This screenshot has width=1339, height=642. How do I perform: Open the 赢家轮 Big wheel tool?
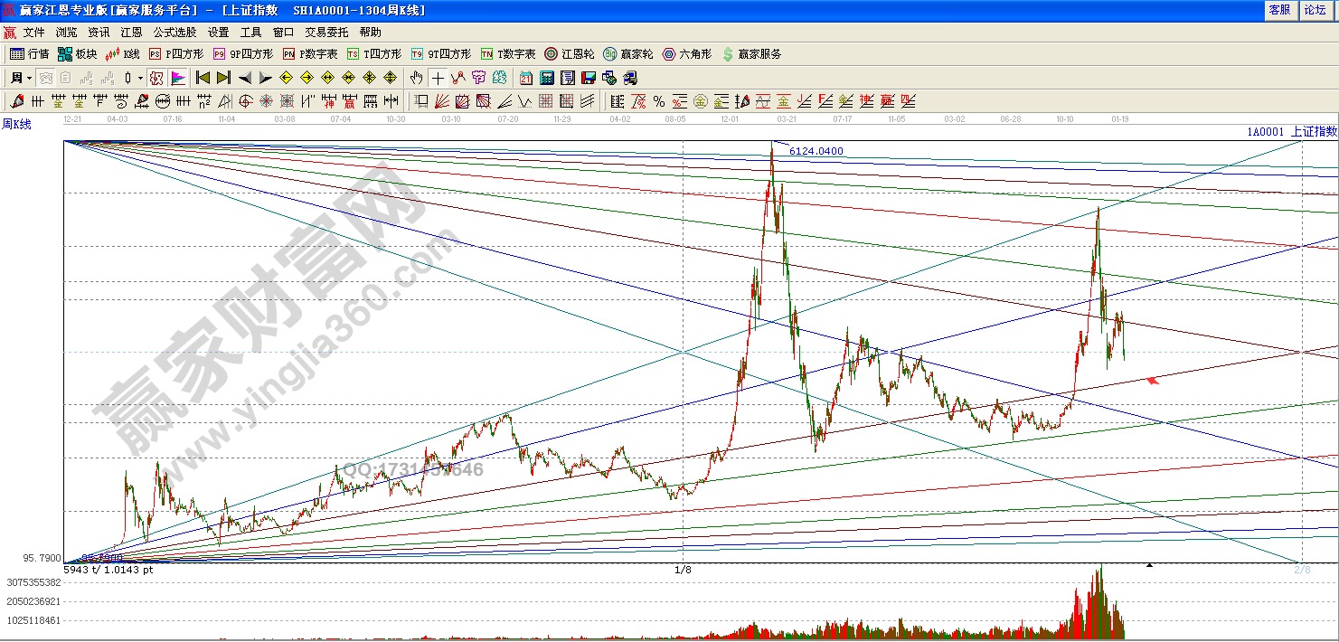[x=627, y=54]
